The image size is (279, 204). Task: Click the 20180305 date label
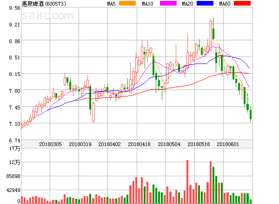[x=50, y=144]
